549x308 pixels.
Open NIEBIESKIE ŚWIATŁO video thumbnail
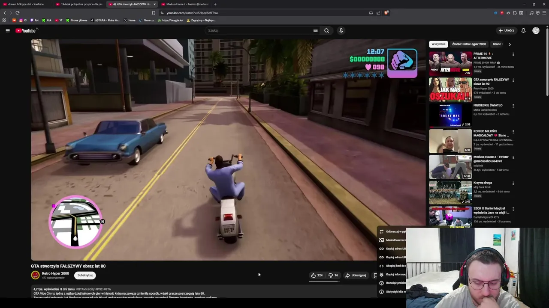(450, 115)
